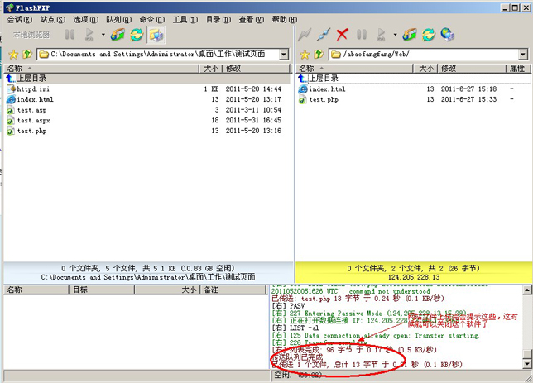
Task: Click the remote status bar showing 124.205.228.13
Action: pos(414,272)
